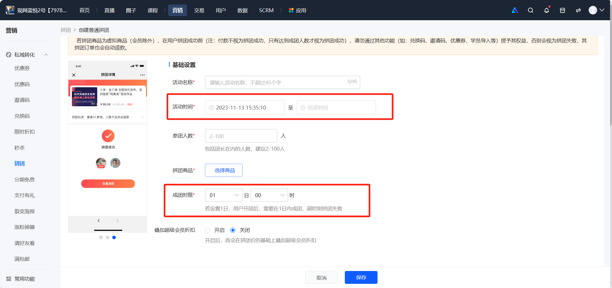
Task: Select the 关闭 radio for member discount
Action: pyautogui.click(x=233, y=230)
